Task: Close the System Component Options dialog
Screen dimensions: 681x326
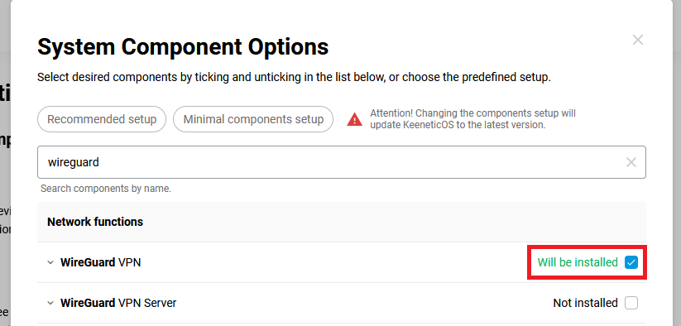Action: [638, 40]
